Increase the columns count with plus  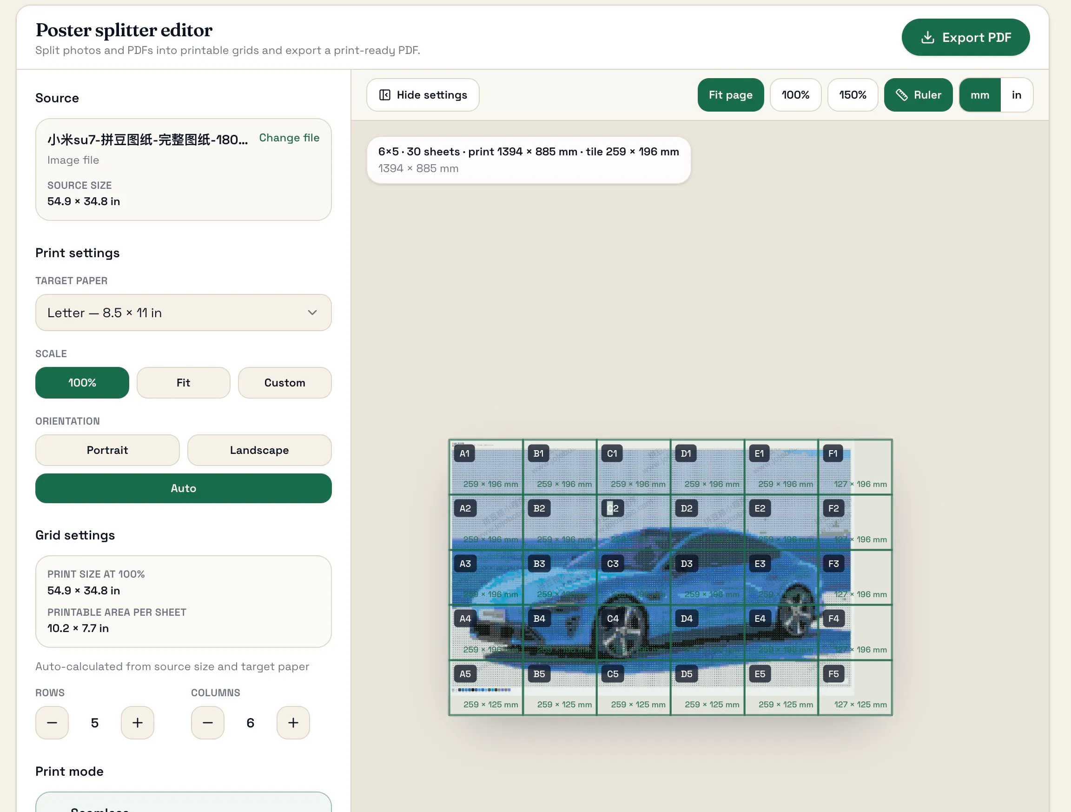(x=293, y=722)
